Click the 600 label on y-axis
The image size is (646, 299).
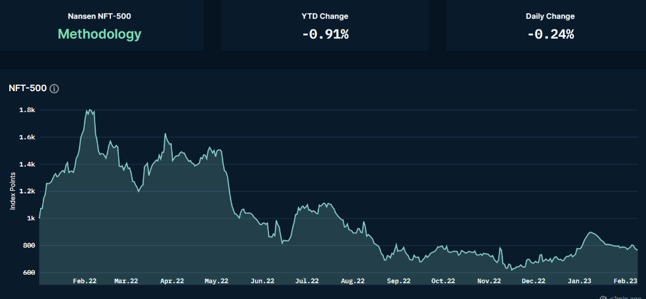(x=28, y=273)
